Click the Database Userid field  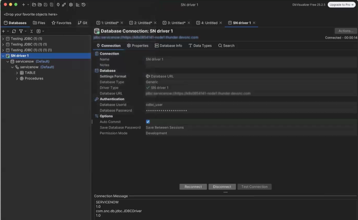click(x=251, y=105)
